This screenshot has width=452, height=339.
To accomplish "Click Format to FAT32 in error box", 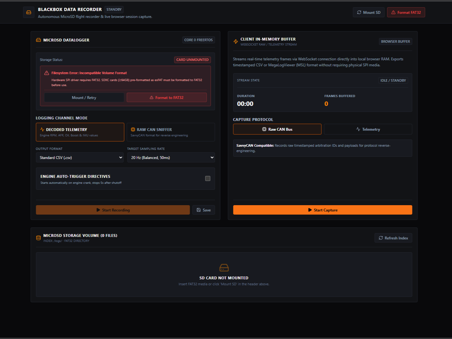I will 166,97.
